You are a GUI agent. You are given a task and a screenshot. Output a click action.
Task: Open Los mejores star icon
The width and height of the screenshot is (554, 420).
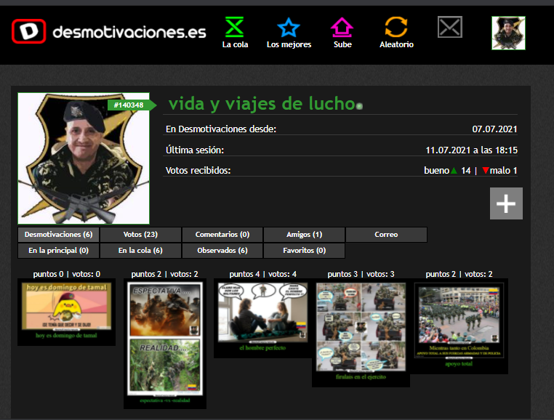coord(289,29)
